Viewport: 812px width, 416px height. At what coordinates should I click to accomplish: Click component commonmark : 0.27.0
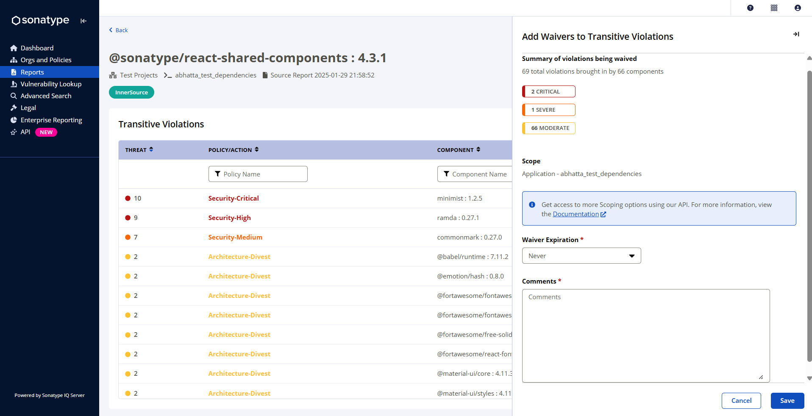pyautogui.click(x=469, y=237)
